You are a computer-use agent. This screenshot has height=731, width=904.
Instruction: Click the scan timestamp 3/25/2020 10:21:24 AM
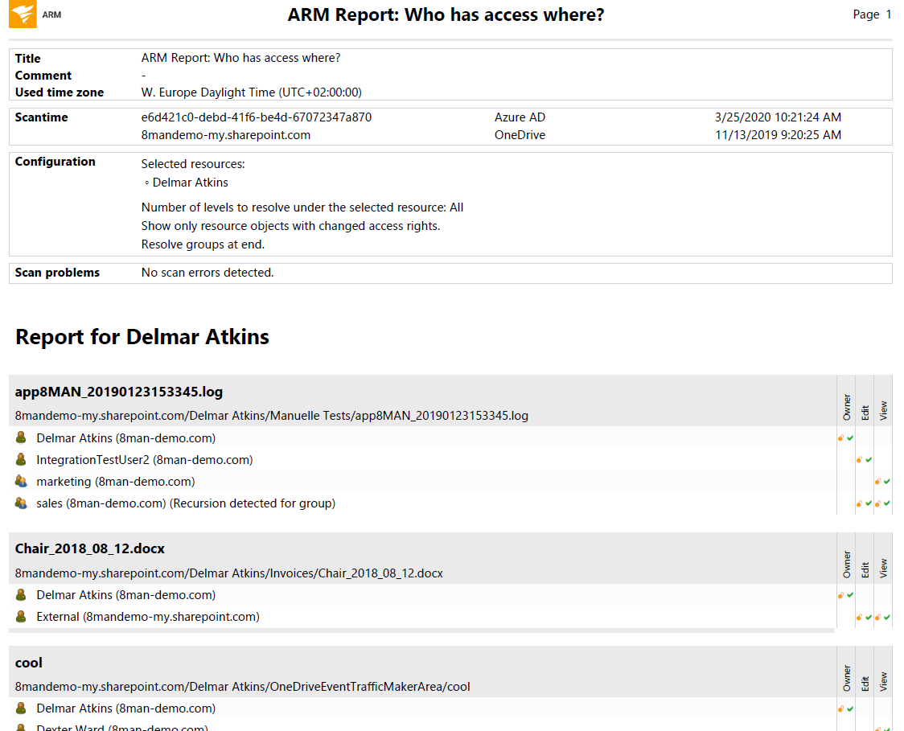click(778, 117)
